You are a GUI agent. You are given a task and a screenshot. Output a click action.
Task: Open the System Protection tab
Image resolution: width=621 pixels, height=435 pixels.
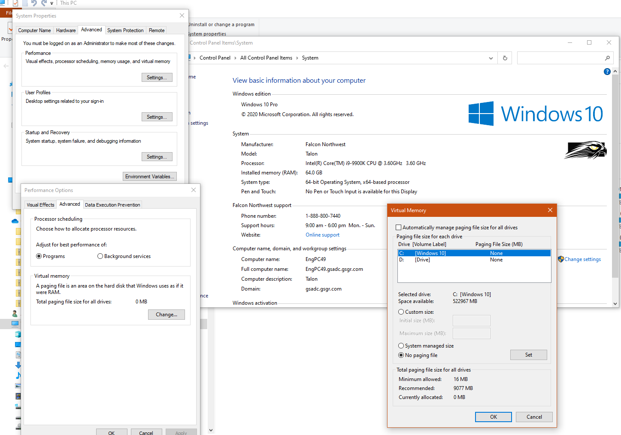coord(125,30)
